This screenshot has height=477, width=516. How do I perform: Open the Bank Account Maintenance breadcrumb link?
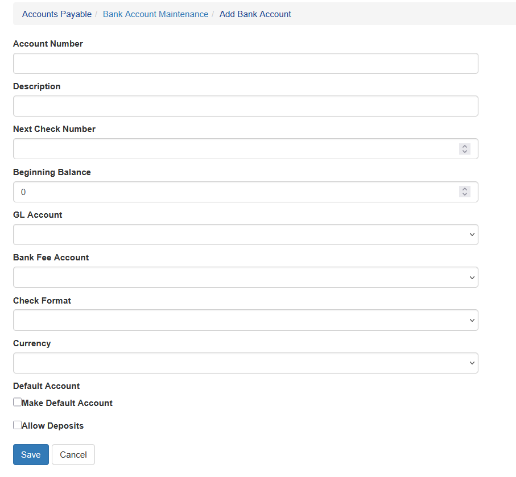(x=156, y=14)
